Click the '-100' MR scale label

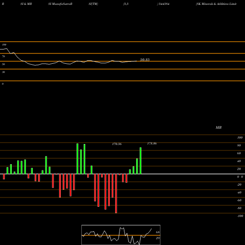240,216
